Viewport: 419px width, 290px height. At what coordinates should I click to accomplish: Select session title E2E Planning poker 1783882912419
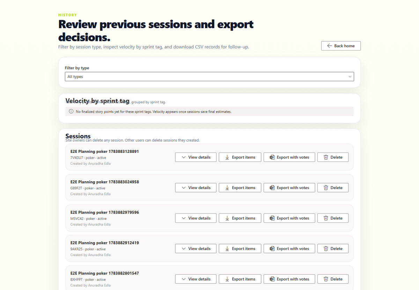(x=104, y=243)
